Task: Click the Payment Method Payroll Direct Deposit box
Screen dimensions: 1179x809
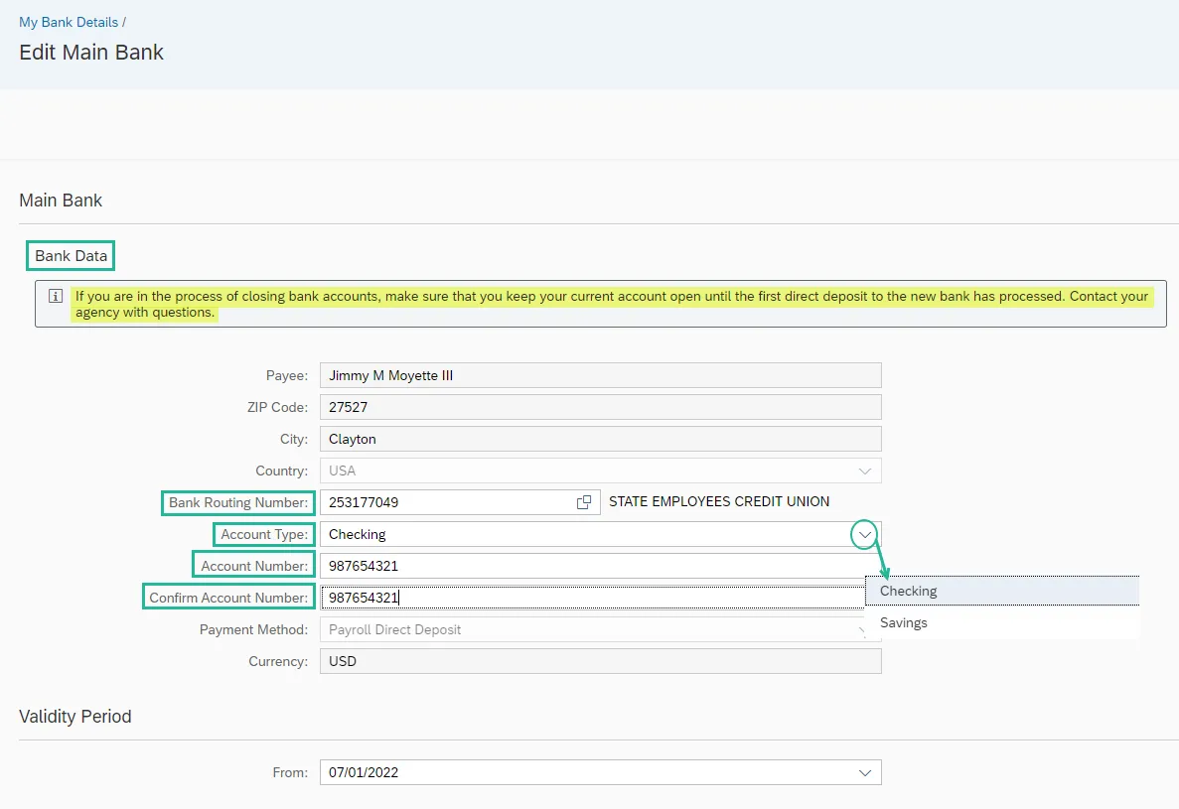Action: click(586, 629)
